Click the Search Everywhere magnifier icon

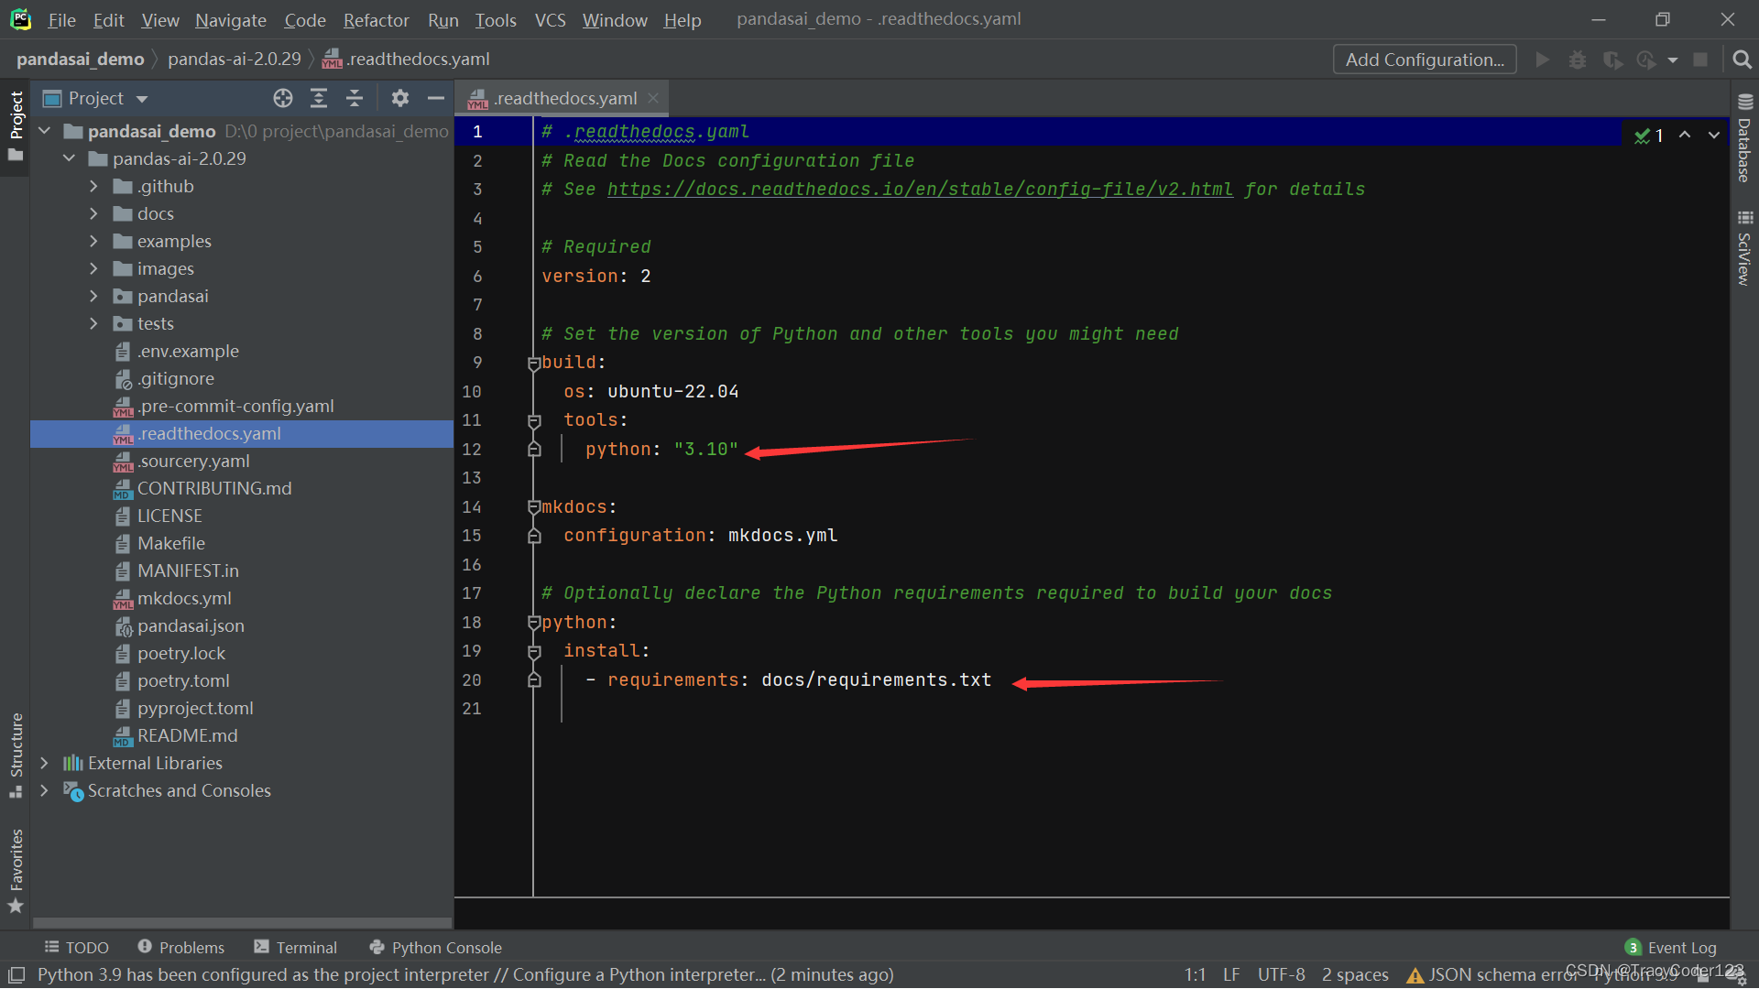(1742, 60)
